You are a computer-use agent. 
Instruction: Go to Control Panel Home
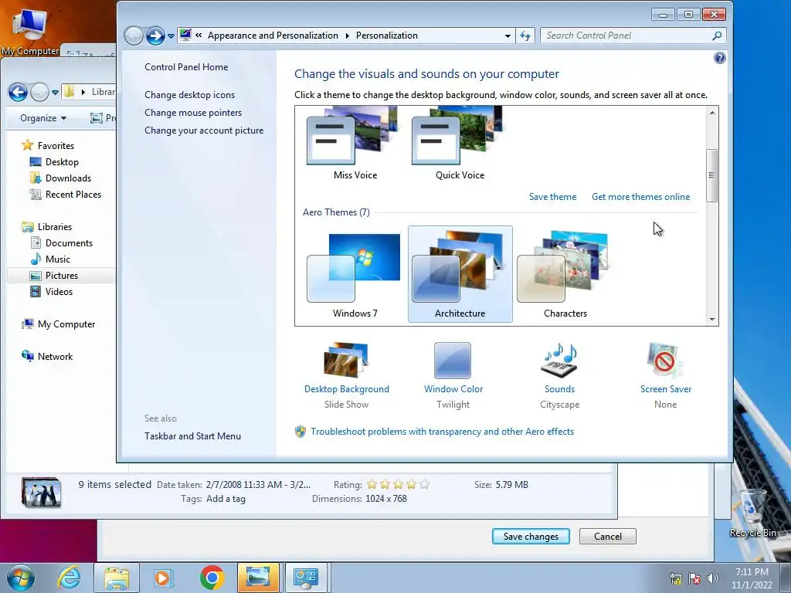(186, 67)
